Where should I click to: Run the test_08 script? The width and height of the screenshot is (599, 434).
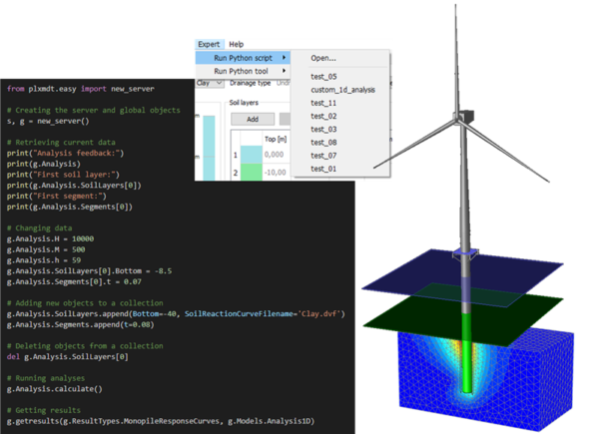pyautogui.click(x=323, y=143)
